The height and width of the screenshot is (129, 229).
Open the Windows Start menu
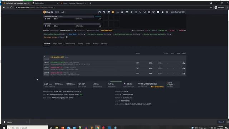[4, 128]
